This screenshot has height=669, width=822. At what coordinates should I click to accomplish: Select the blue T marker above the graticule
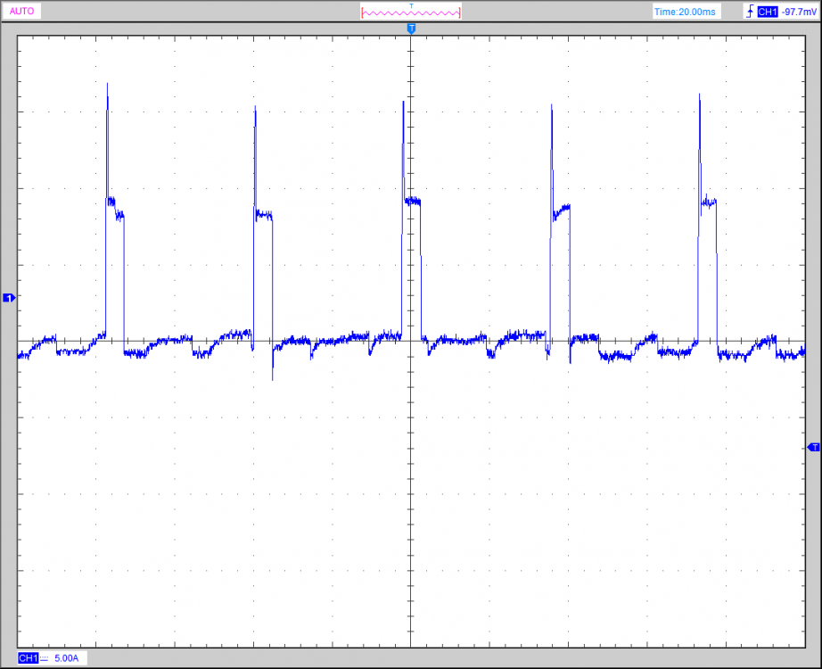pos(411,29)
